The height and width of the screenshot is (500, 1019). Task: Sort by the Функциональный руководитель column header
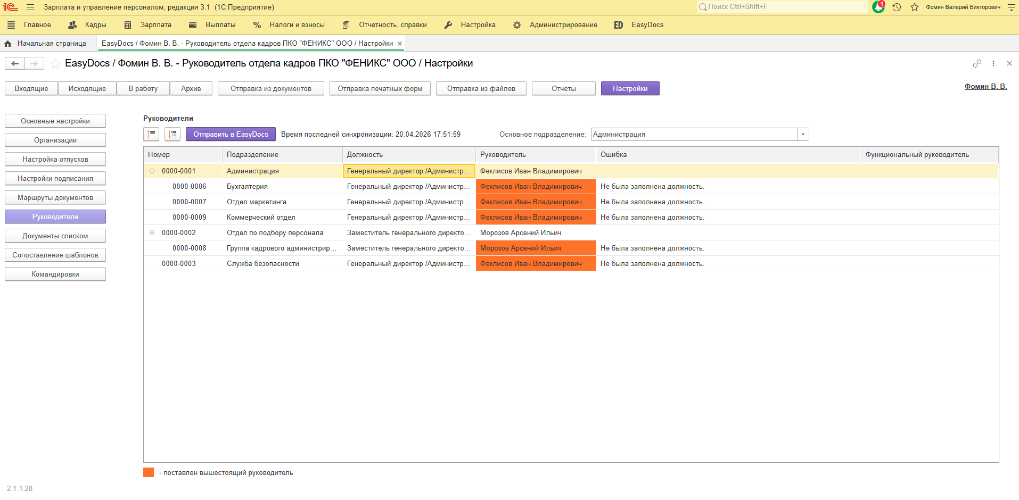[930, 155]
